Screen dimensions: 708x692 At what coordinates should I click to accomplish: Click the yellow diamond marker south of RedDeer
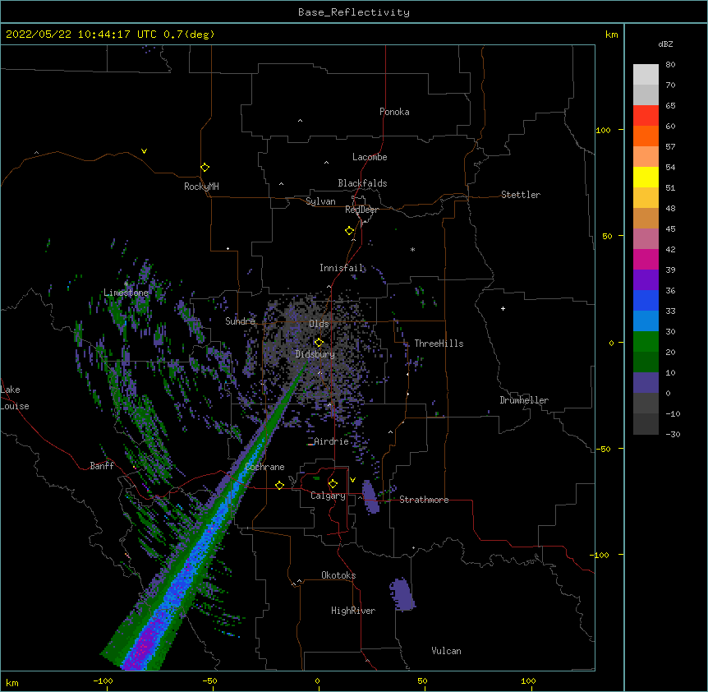pos(349,231)
